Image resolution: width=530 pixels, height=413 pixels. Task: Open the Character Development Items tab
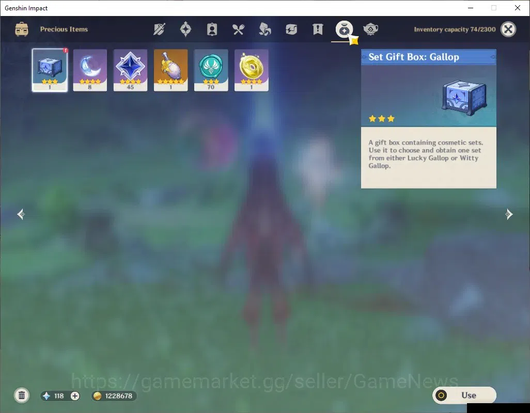tap(212, 29)
